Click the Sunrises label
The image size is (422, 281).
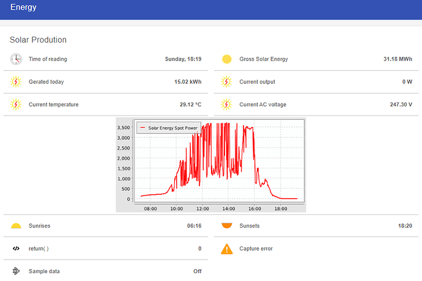point(40,226)
